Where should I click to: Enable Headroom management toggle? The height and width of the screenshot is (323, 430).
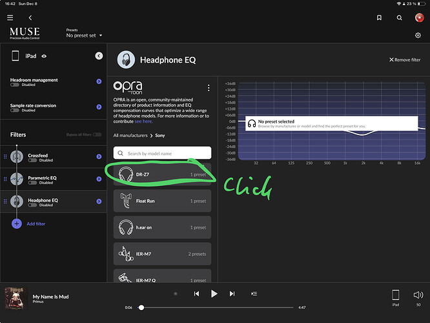[15, 85]
